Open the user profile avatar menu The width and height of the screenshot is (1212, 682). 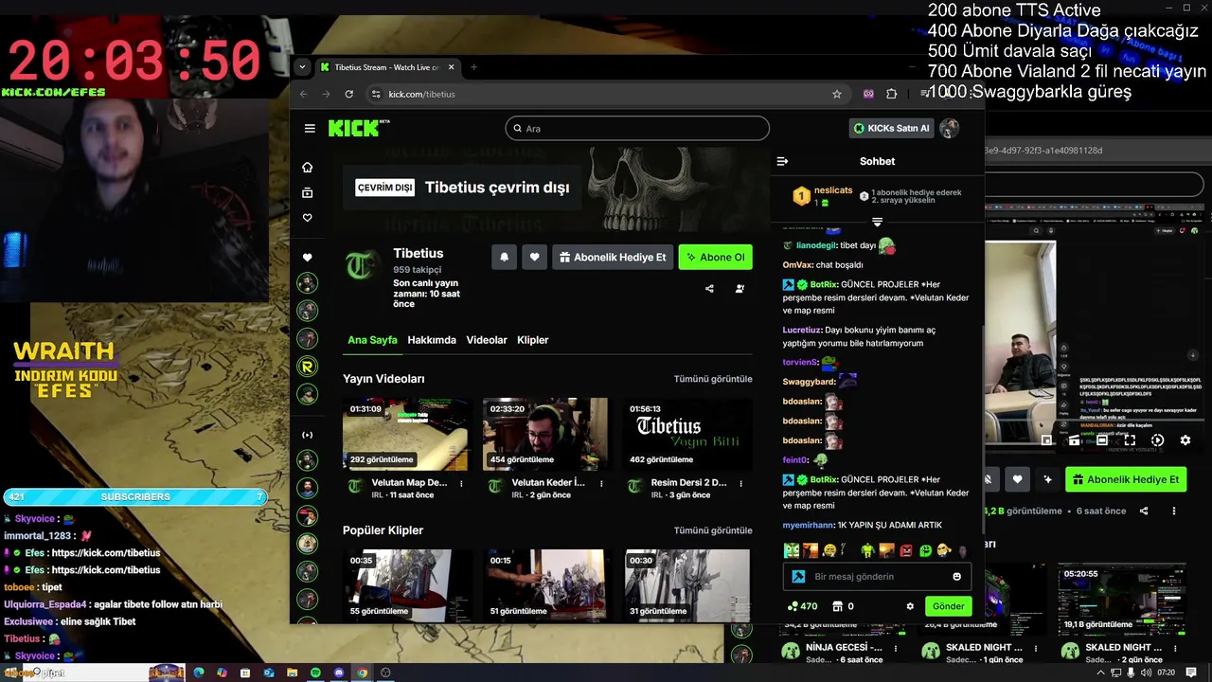[x=949, y=128]
